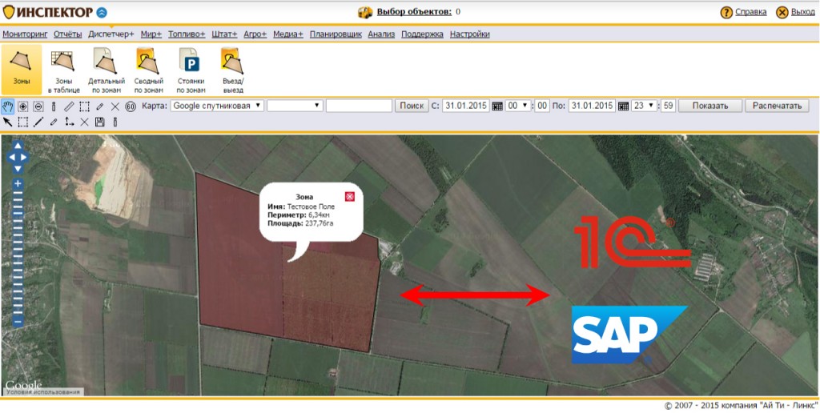The image size is (820, 413).
Task: Click the start date field 31.01.2015
Action: 466,106
